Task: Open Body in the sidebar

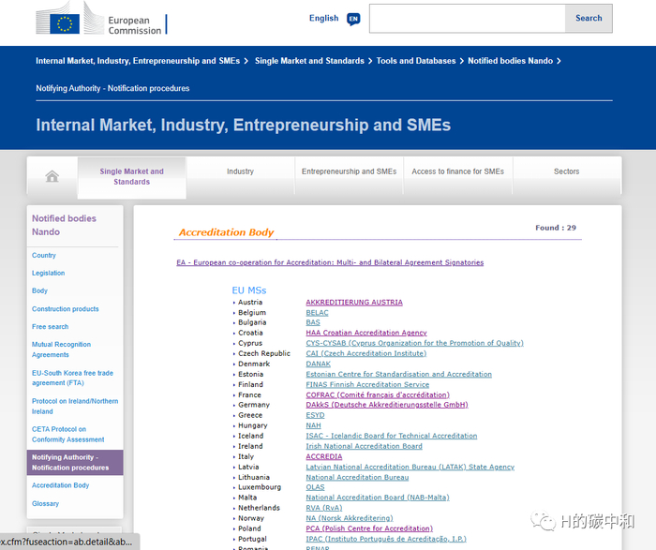Action: pyautogui.click(x=39, y=290)
